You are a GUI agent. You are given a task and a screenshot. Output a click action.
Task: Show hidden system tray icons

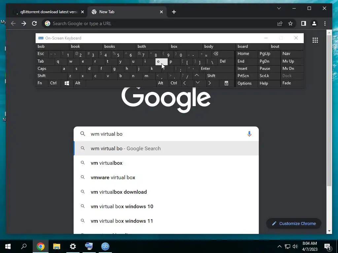pyautogui.click(x=279, y=246)
